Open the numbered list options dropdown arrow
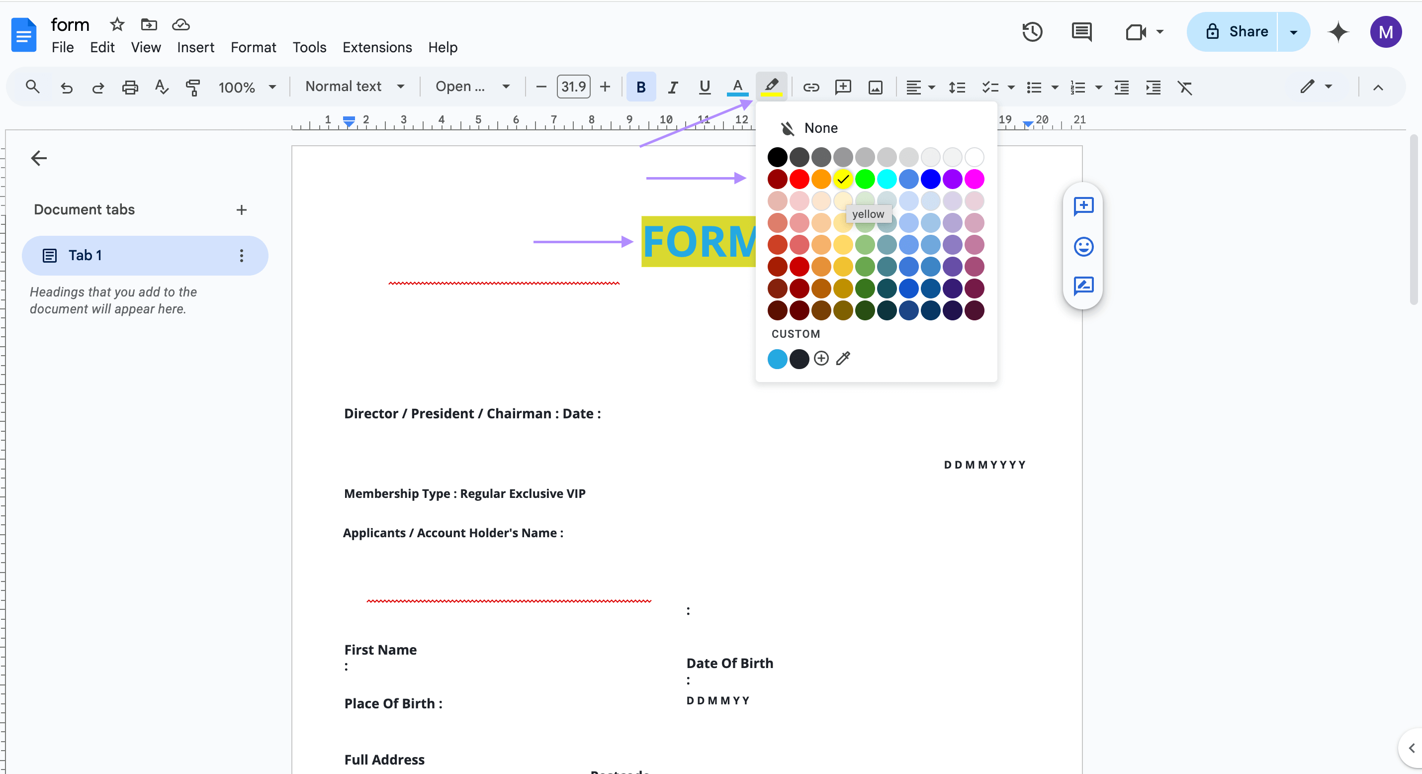 (x=1098, y=87)
